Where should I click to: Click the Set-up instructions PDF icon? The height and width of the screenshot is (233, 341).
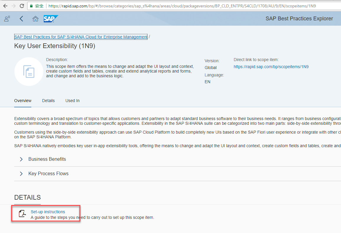[22, 214]
